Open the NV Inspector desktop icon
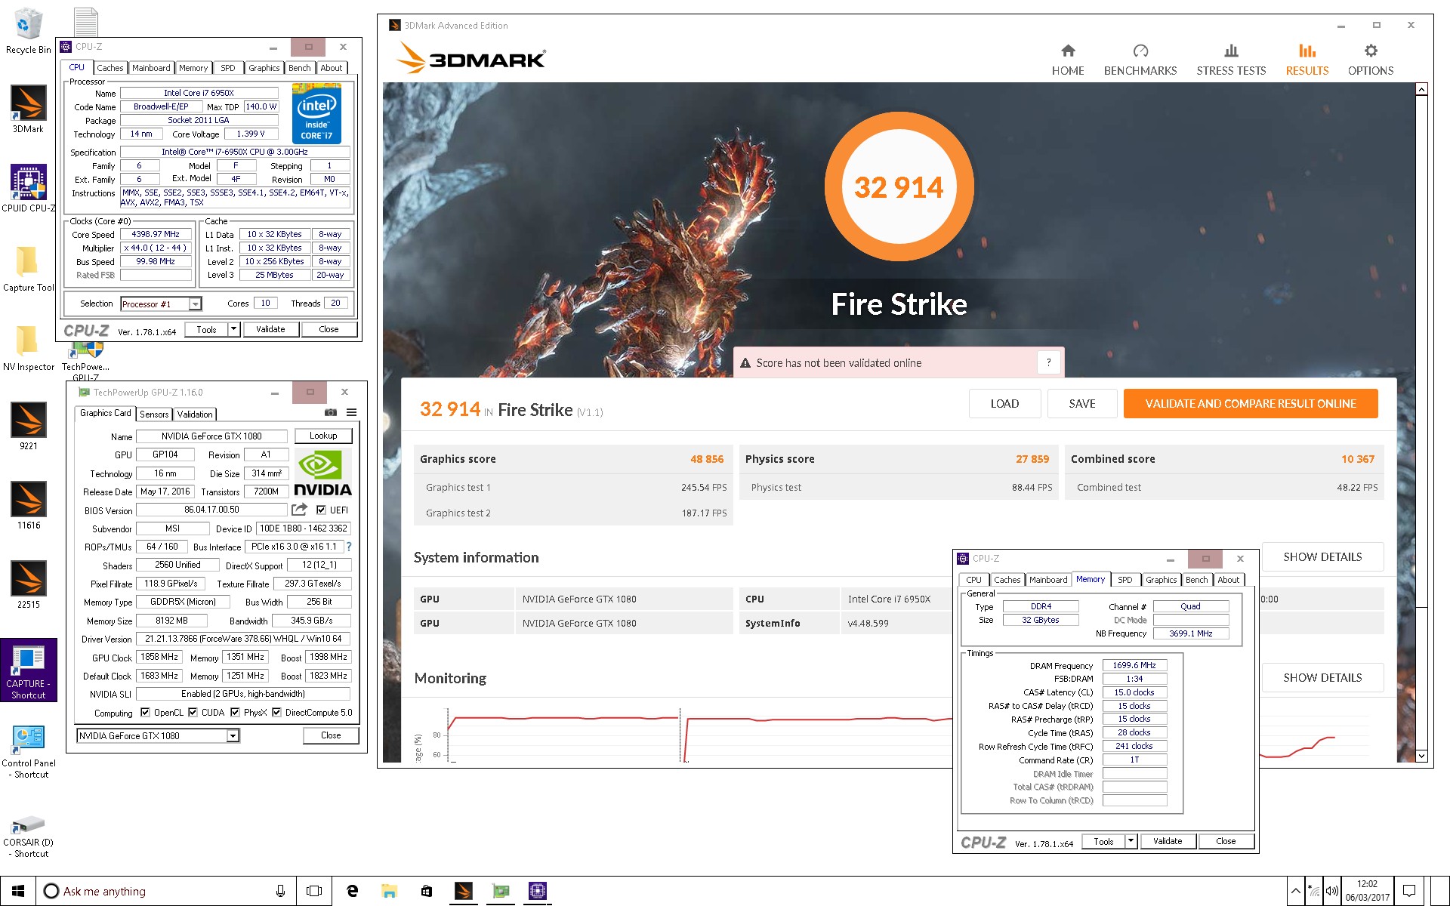 coord(29,347)
